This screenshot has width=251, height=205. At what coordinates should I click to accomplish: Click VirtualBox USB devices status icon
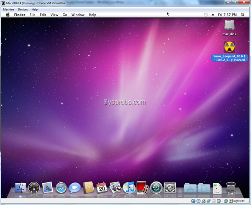point(203,201)
